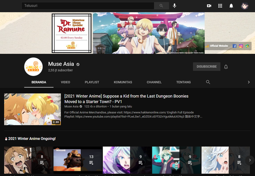
Task: Switch to the Video tab
Action: [65, 82]
